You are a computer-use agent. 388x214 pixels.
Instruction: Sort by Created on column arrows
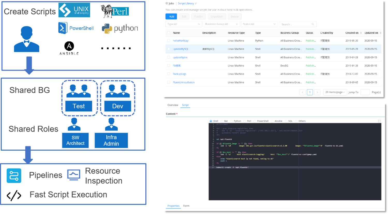361,33
